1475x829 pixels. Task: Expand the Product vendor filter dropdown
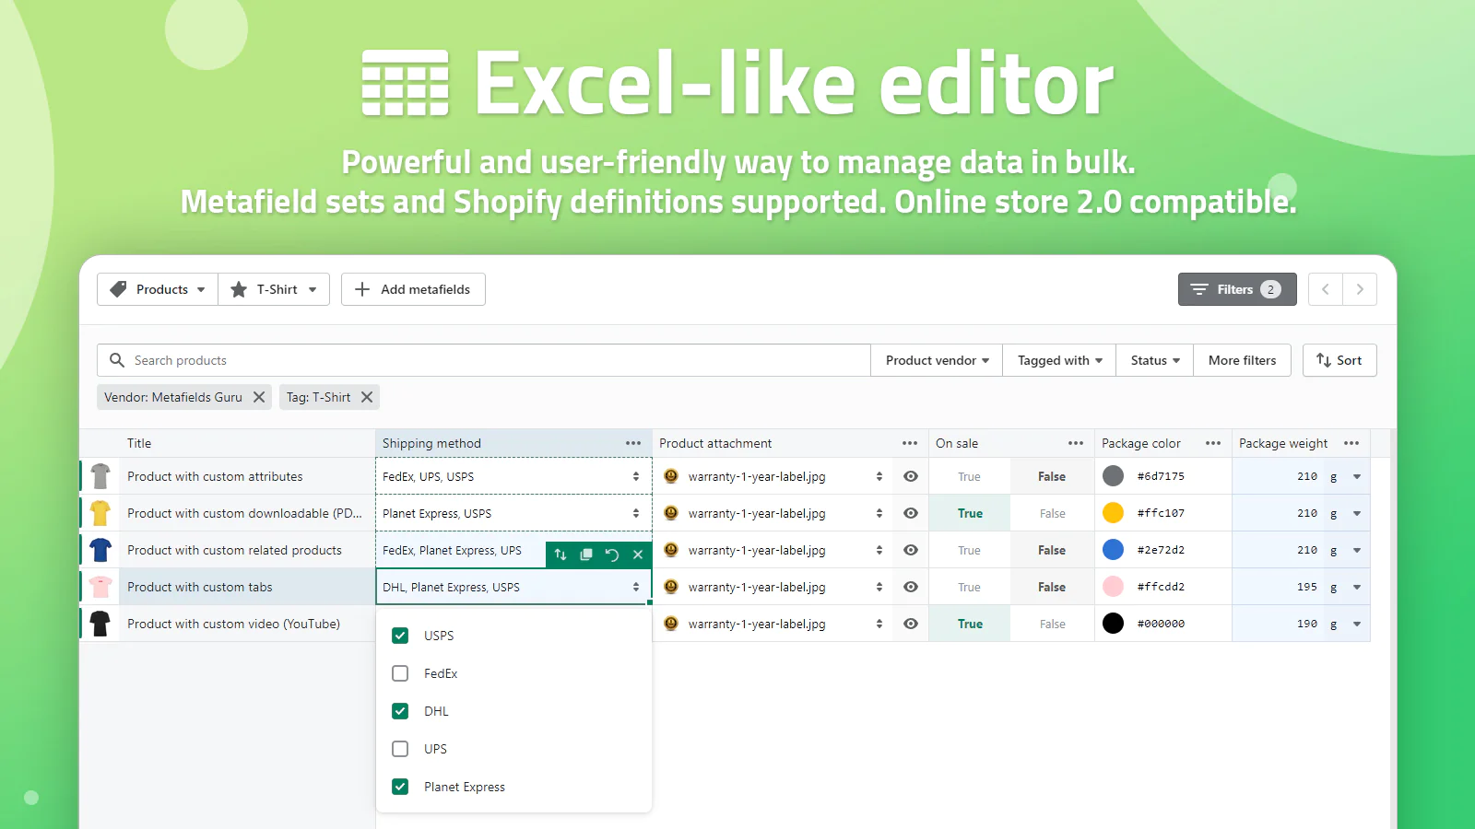(x=937, y=360)
